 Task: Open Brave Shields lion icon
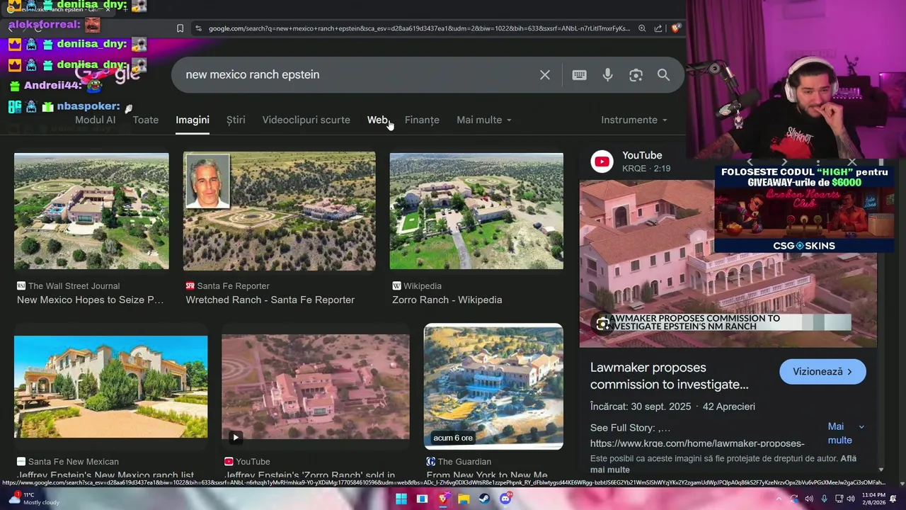[x=676, y=28]
